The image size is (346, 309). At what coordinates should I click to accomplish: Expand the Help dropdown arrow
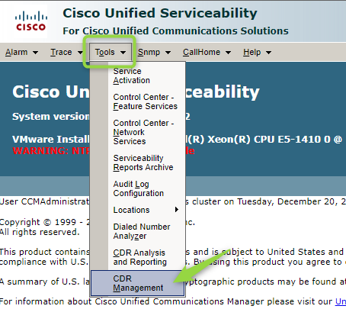click(x=268, y=53)
